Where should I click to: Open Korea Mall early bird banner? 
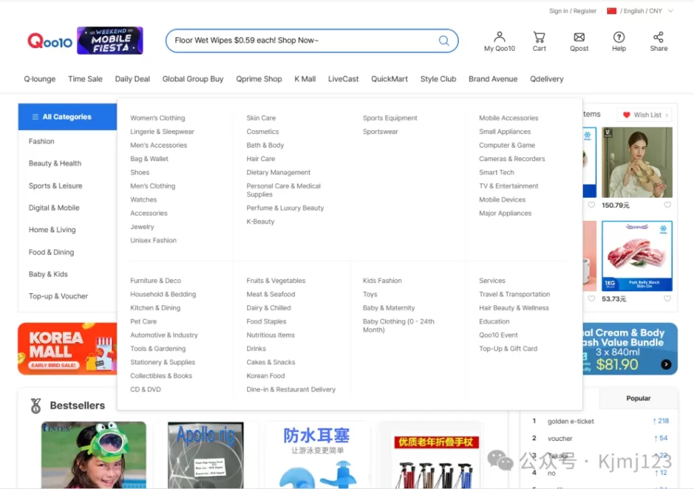tap(67, 349)
